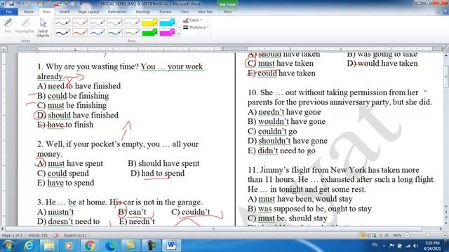
Task: Switch to Outline view
Action: pyautogui.click(x=380, y=235)
